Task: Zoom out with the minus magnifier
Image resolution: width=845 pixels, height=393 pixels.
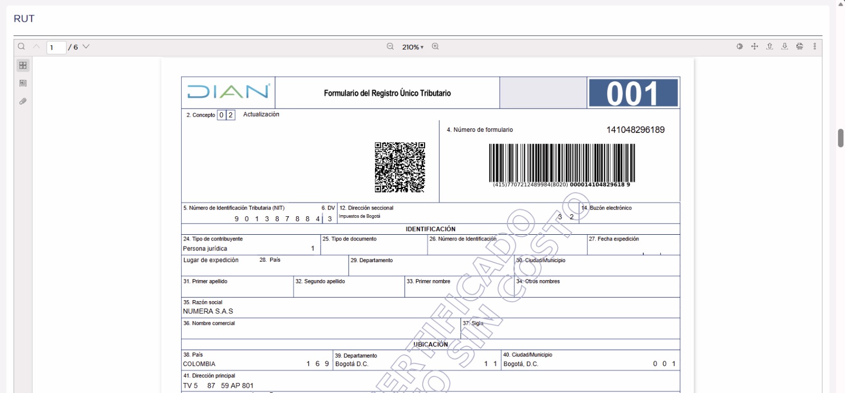Action: click(390, 46)
